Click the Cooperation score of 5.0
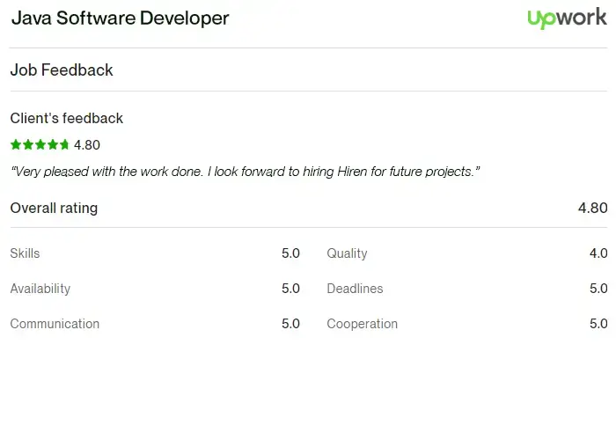Viewport: 616px width, 440px height. (598, 324)
